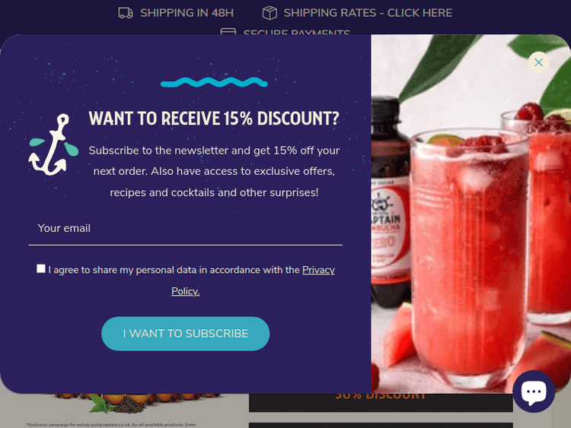
Task: Click SHIPPING RATES - CLICK HERE text
Action: click(368, 13)
